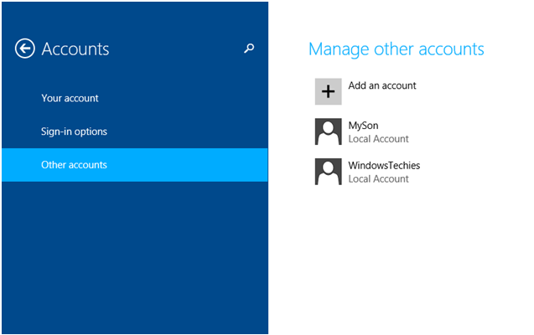The width and height of the screenshot is (534, 335).
Task: Click the Accounts heading title
Action: click(75, 49)
